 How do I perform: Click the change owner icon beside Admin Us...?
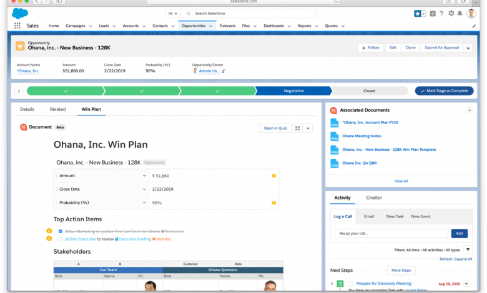[x=224, y=71]
